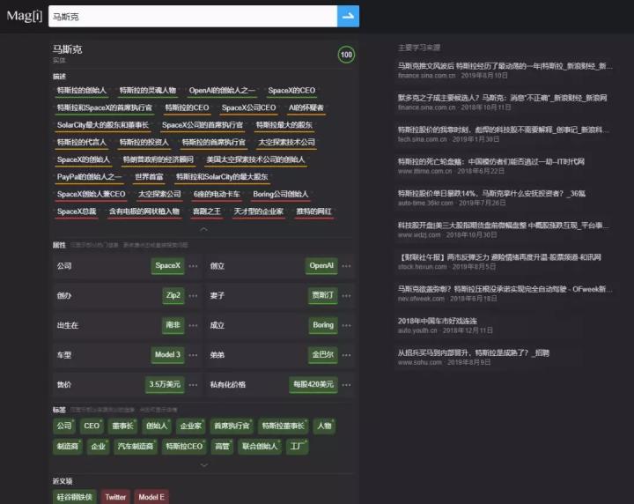Open source link 2018年中国车市好戏连连
This screenshot has width=634, height=504.
[x=438, y=322]
